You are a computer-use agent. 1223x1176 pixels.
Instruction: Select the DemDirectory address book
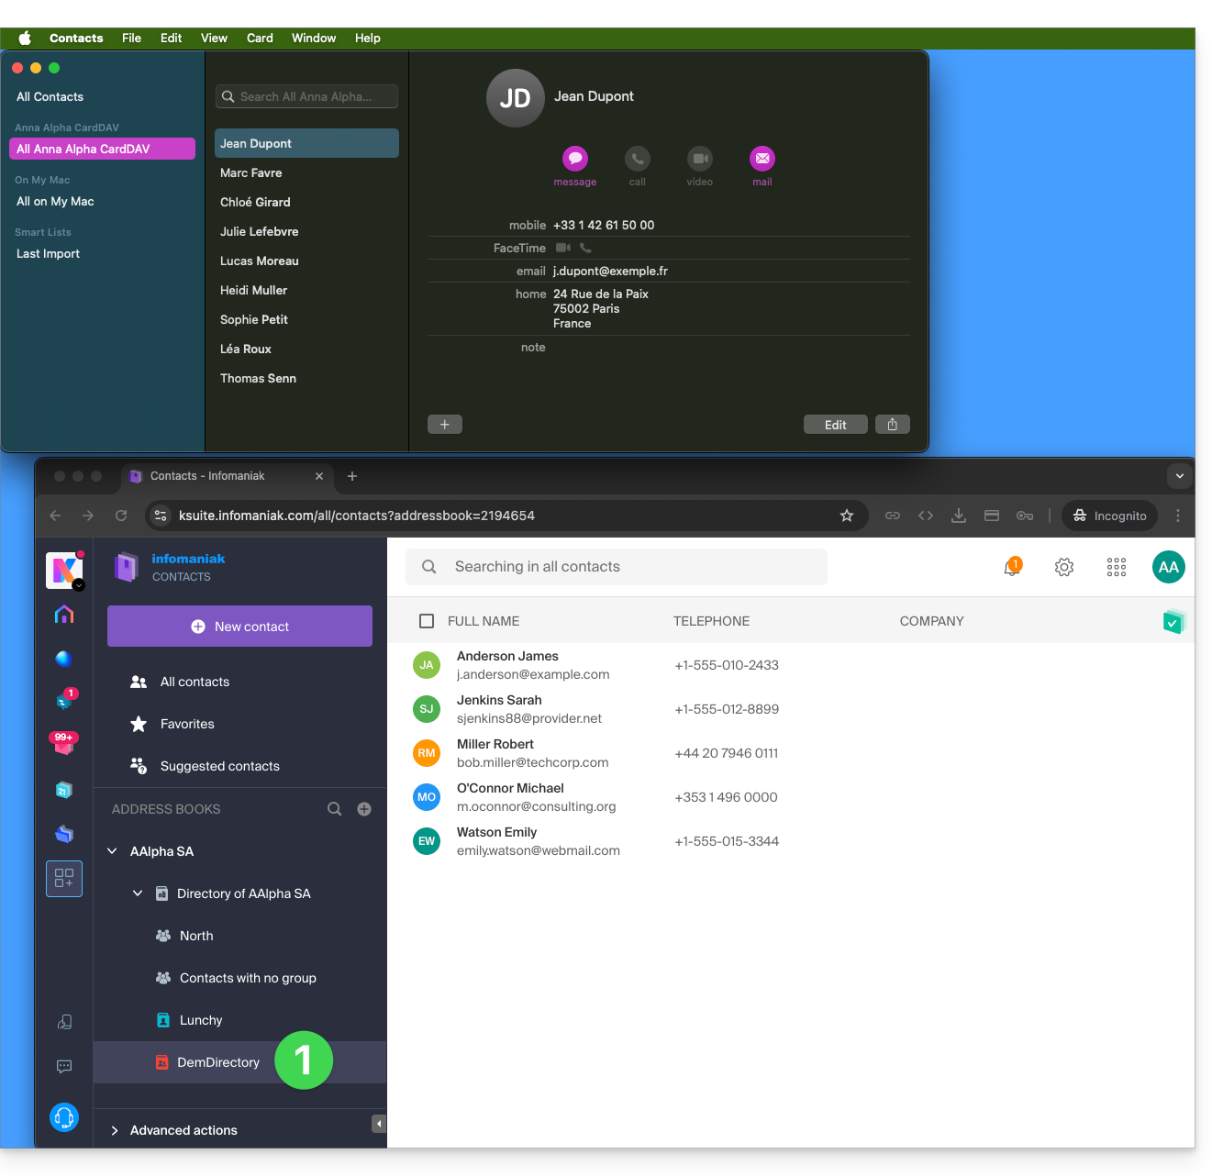(x=218, y=1062)
